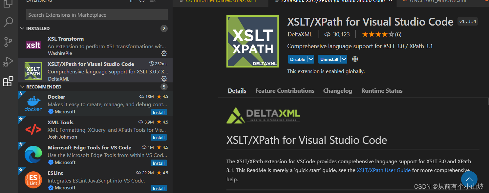Open the Manage gear beside Uninstall

click(355, 59)
